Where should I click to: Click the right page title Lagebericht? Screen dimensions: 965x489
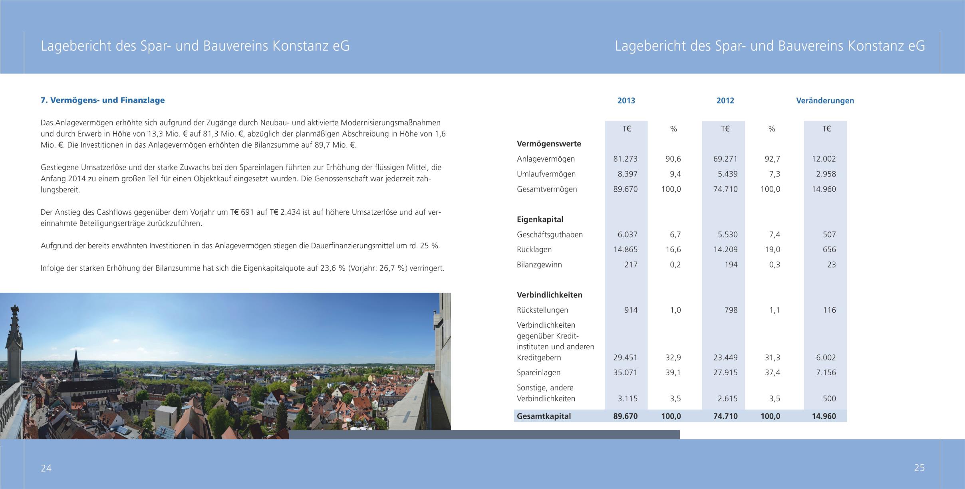point(770,46)
